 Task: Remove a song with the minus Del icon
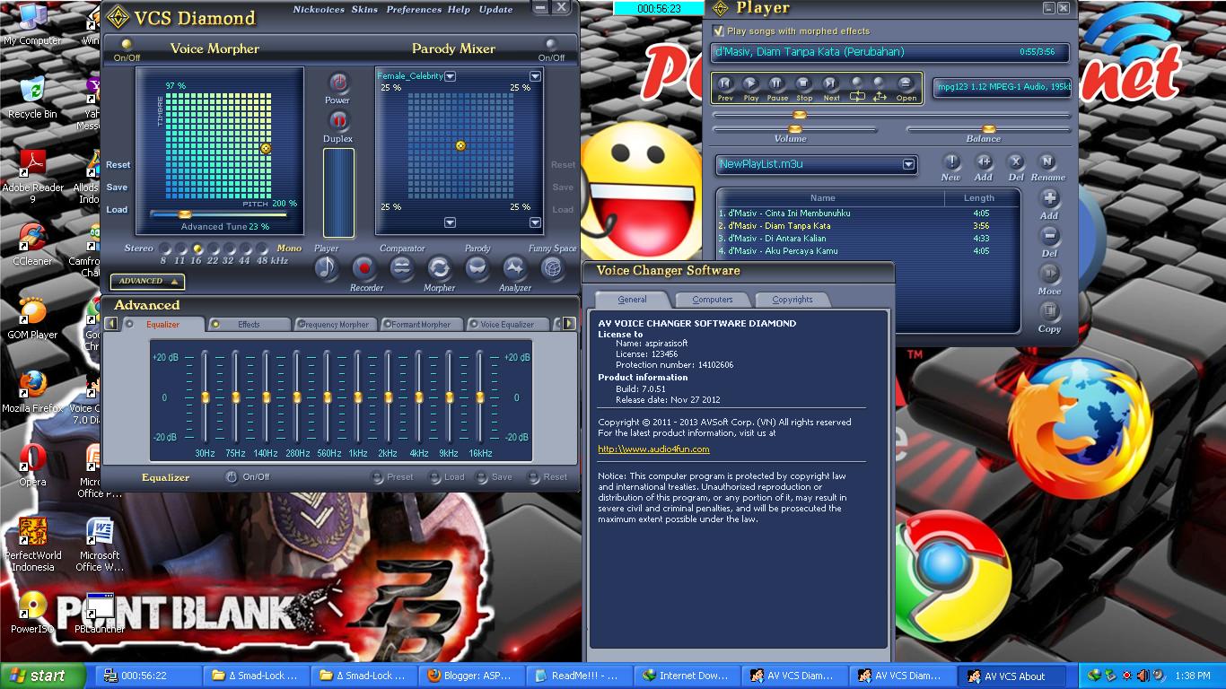click(x=1049, y=235)
